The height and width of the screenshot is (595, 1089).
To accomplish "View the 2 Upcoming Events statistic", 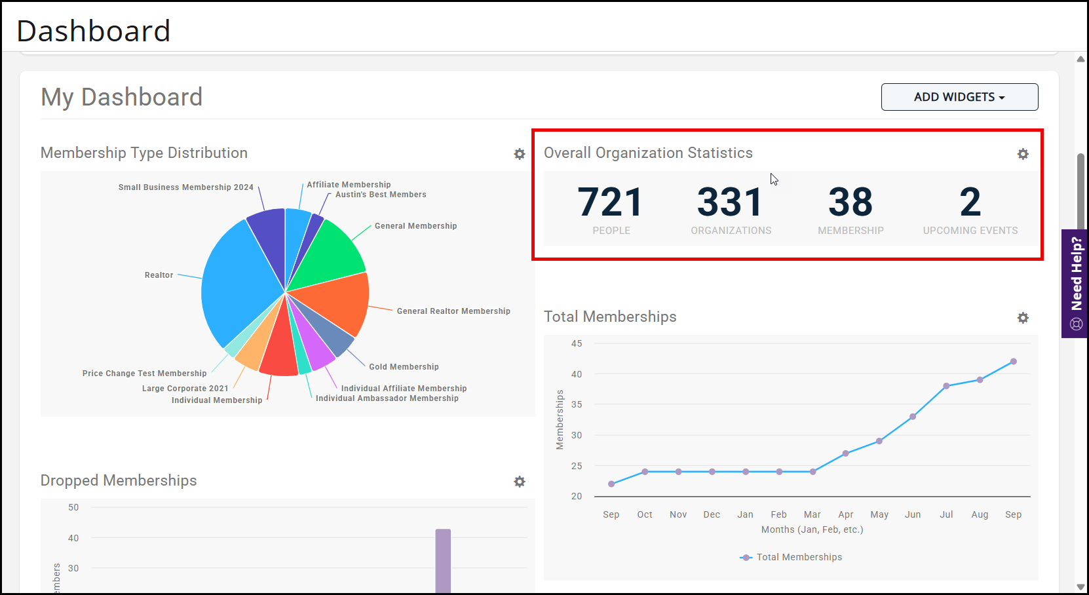I will tap(970, 208).
